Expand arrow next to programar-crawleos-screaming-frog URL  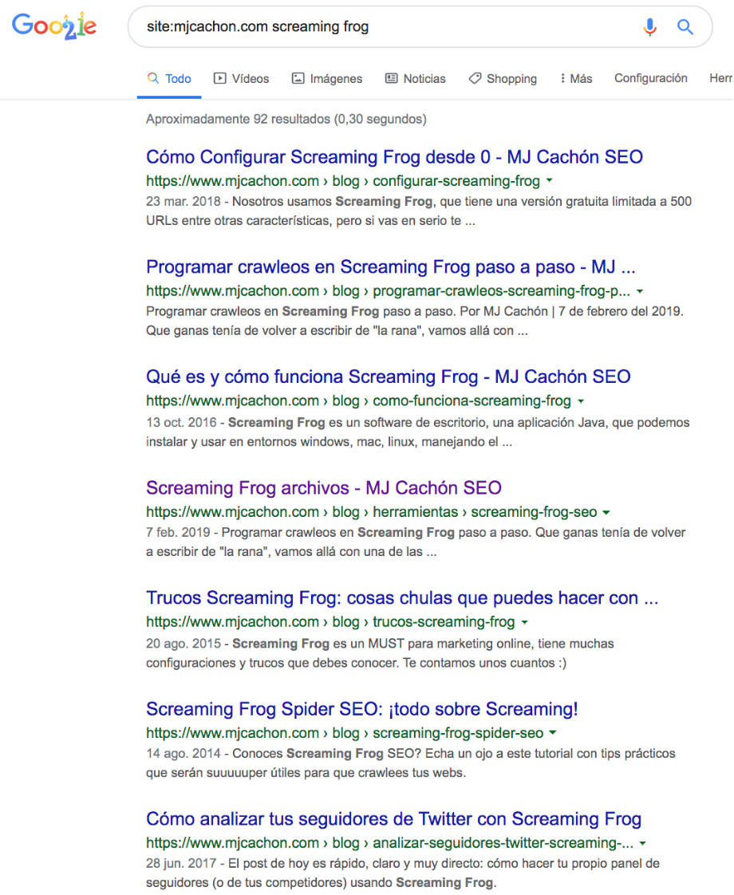click(640, 291)
